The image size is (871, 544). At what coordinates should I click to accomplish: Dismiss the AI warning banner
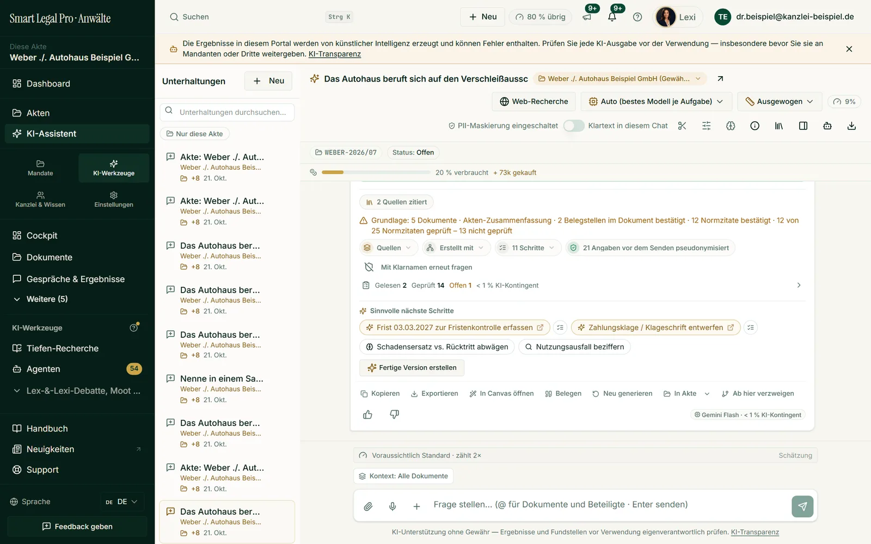[849, 49]
